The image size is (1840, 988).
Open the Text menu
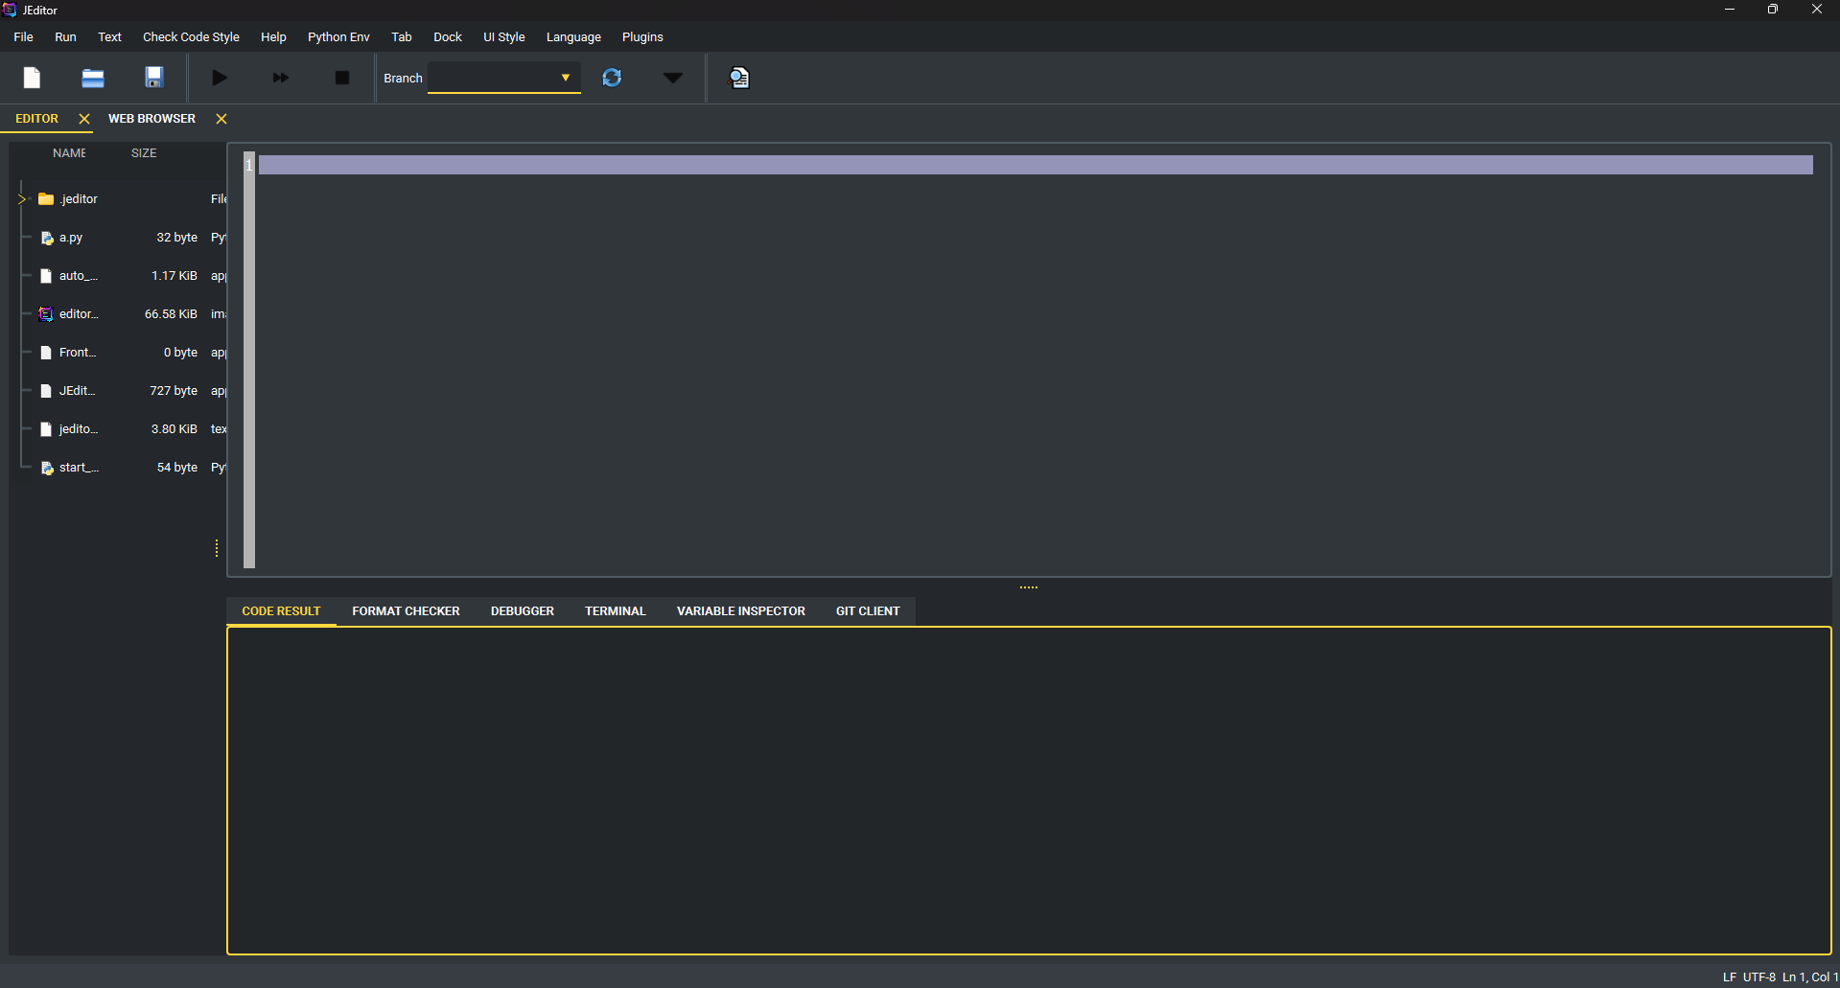click(x=109, y=37)
